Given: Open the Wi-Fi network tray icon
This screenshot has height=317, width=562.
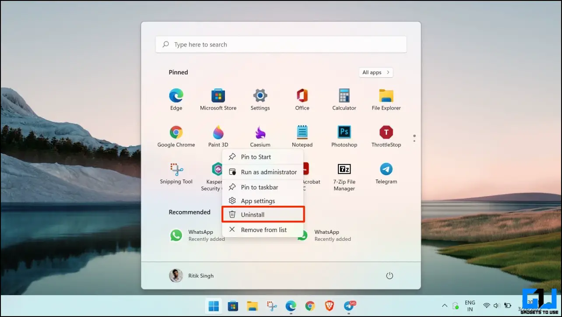Looking at the screenshot, I should 486,305.
